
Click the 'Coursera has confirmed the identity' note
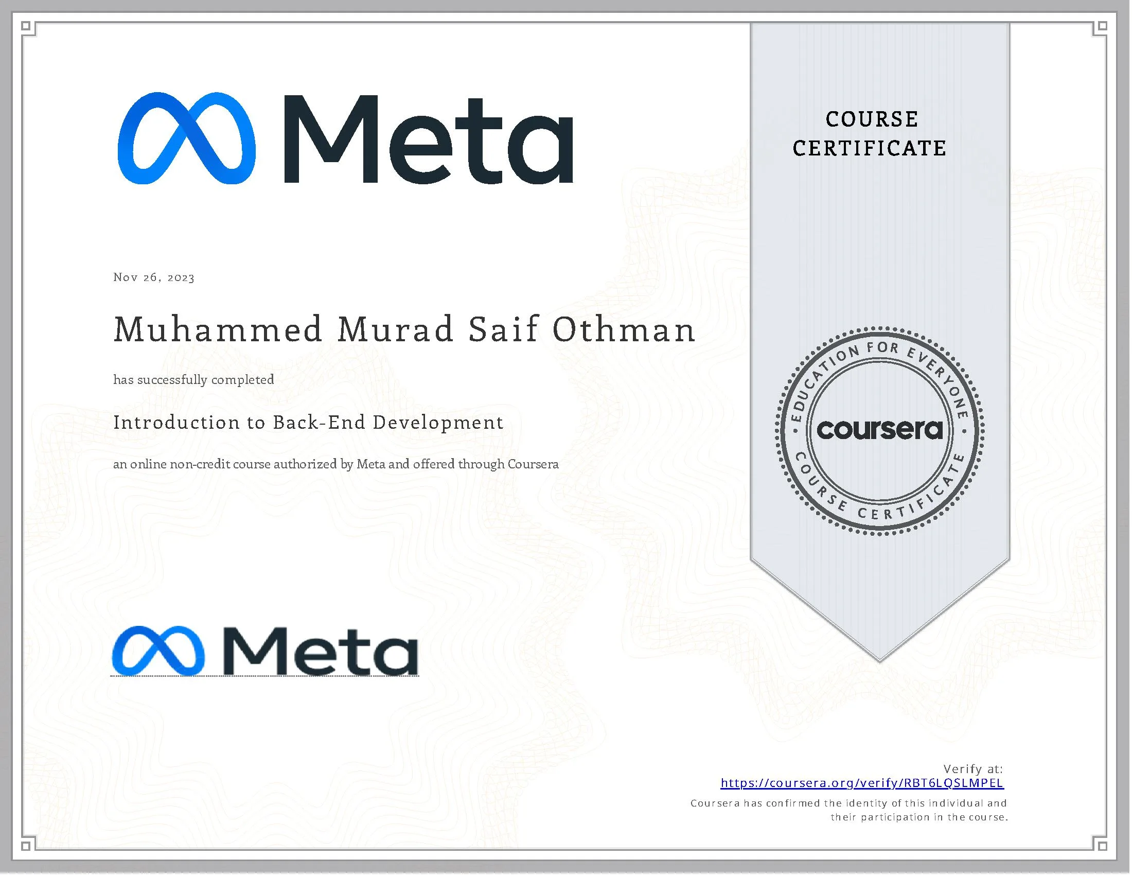coord(849,810)
